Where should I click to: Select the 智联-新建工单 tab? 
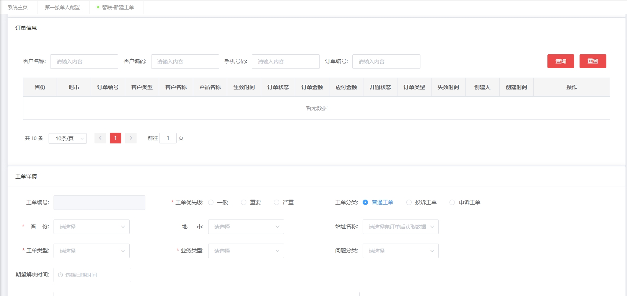(x=116, y=7)
